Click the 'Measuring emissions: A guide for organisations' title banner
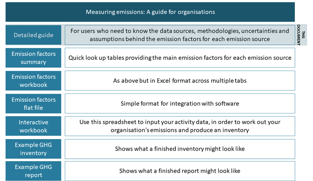 coord(150,12)
